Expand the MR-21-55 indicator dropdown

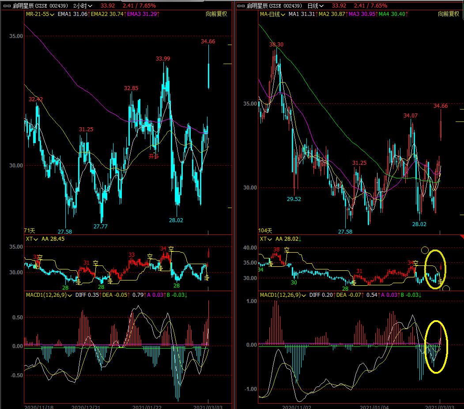pos(40,14)
